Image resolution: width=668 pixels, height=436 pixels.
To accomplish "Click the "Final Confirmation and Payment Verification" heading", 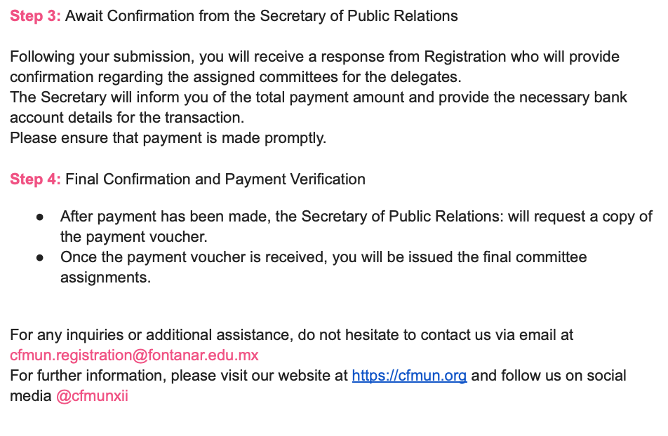I will click(x=215, y=179).
